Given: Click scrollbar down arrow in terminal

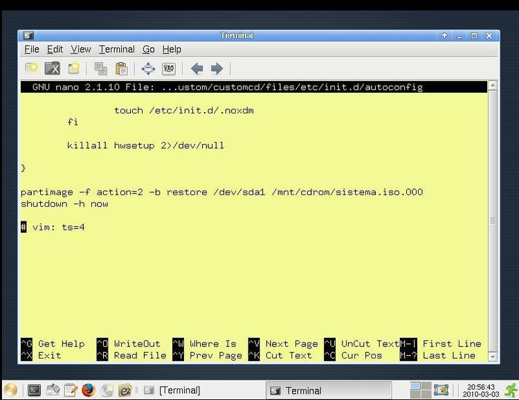Looking at the screenshot, I should coord(493,356).
